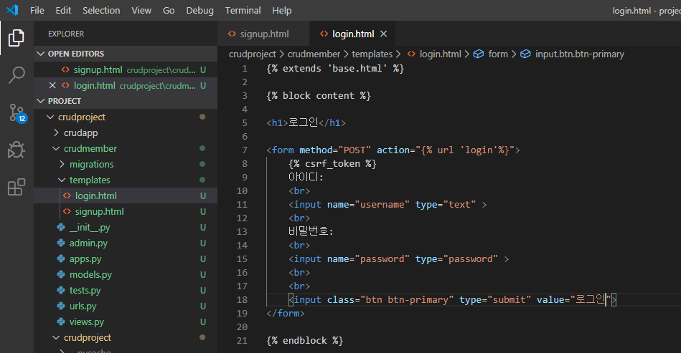Viewport: 681px width, 353px height.
Task: Open the Debug menu
Action: click(199, 11)
